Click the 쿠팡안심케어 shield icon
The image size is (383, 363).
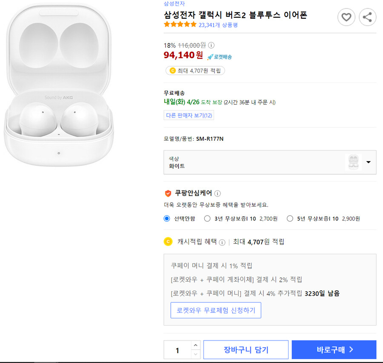(167, 193)
